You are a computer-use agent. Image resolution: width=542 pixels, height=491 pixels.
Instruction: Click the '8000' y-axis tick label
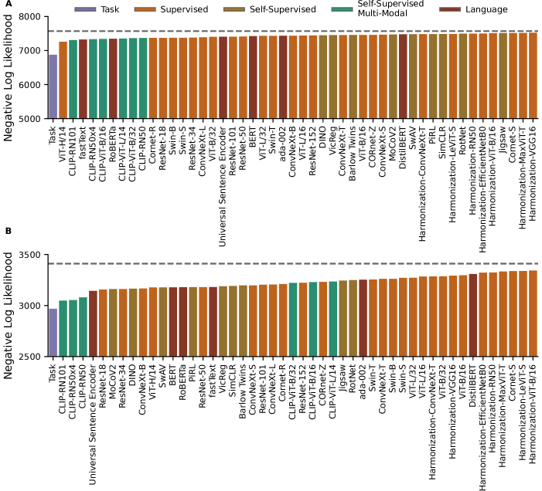coord(29,16)
